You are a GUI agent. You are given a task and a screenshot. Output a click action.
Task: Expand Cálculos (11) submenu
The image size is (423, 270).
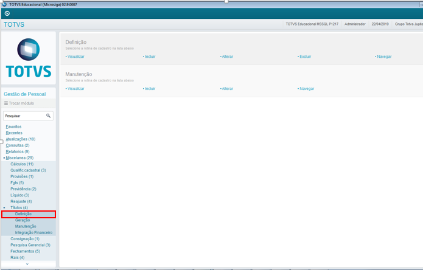click(x=22, y=164)
